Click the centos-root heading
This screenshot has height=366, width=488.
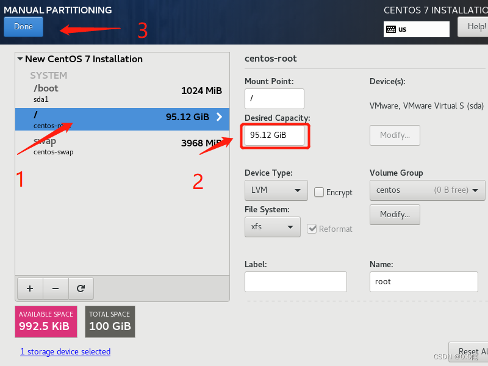271,59
